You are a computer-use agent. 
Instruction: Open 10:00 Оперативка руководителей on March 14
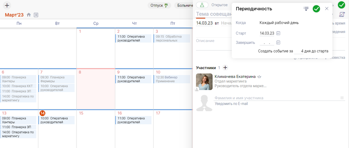[x=56, y=120]
